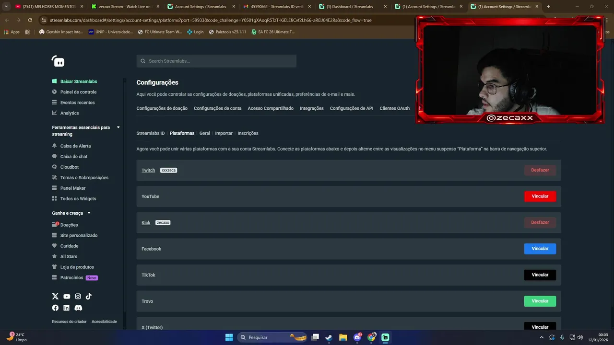Select the Streamlabs ID sub-tab

tap(150, 133)
